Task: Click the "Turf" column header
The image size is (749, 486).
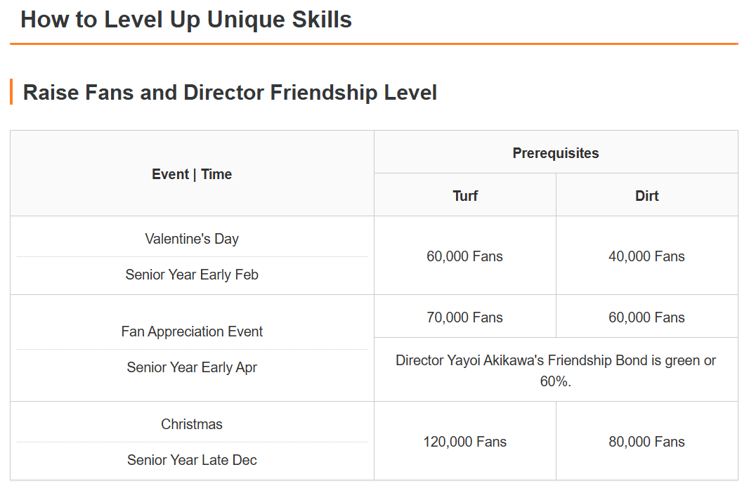Action: (x=465, y=196)
